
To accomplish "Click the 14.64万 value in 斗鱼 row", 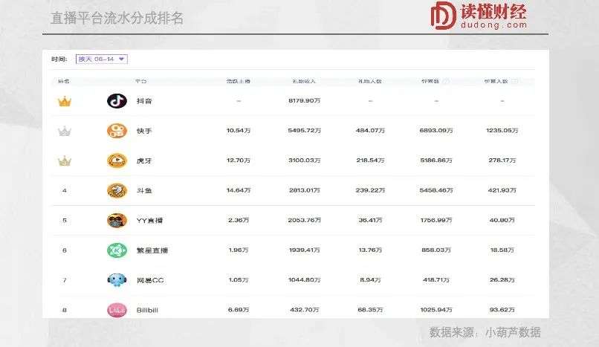I will pyautogui.click(x=239, y=190).
